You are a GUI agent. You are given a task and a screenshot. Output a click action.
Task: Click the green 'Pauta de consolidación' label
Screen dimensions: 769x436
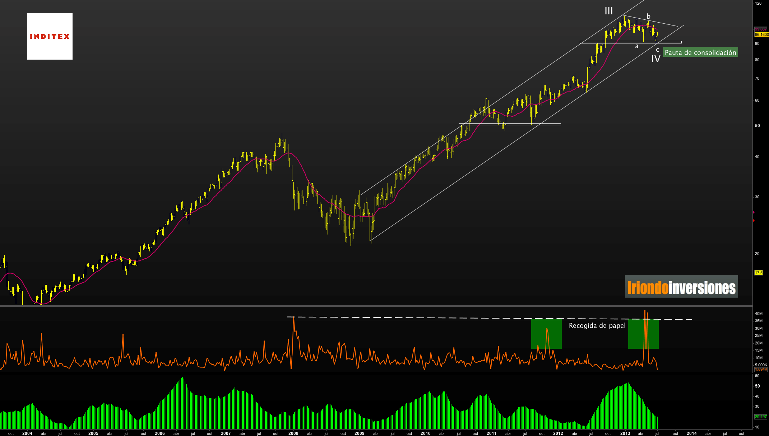[700, 52]
